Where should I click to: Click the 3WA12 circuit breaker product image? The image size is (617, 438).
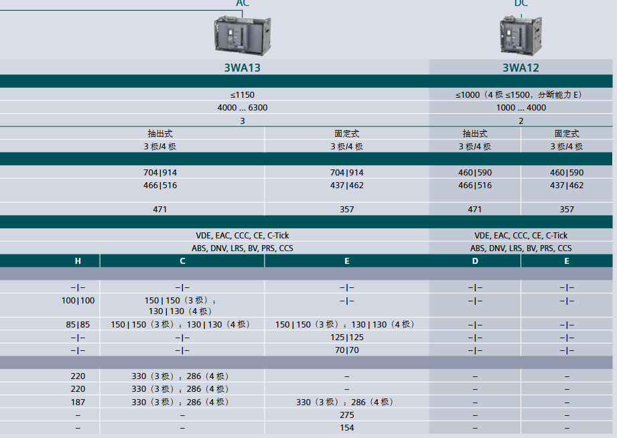click(x=521, y=36)
